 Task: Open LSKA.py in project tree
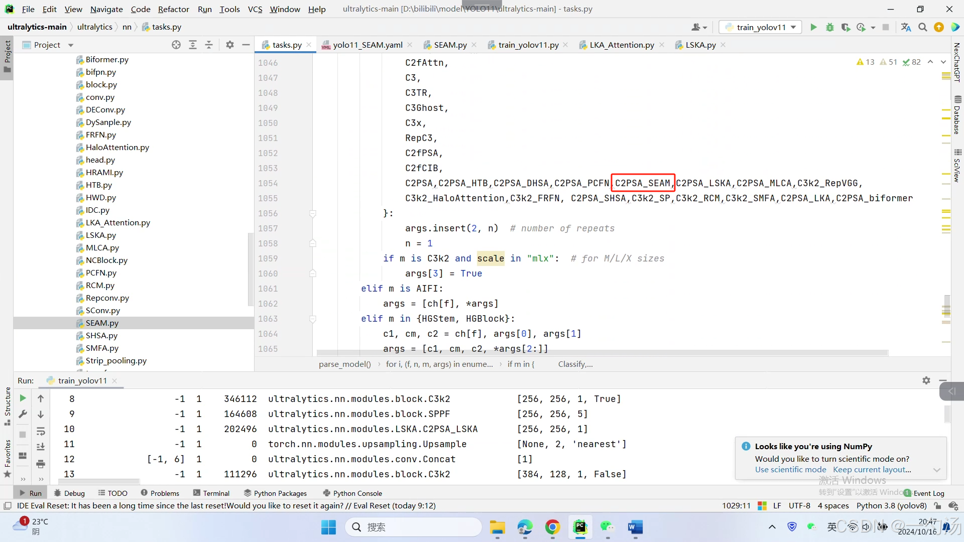tap(100, 235)
